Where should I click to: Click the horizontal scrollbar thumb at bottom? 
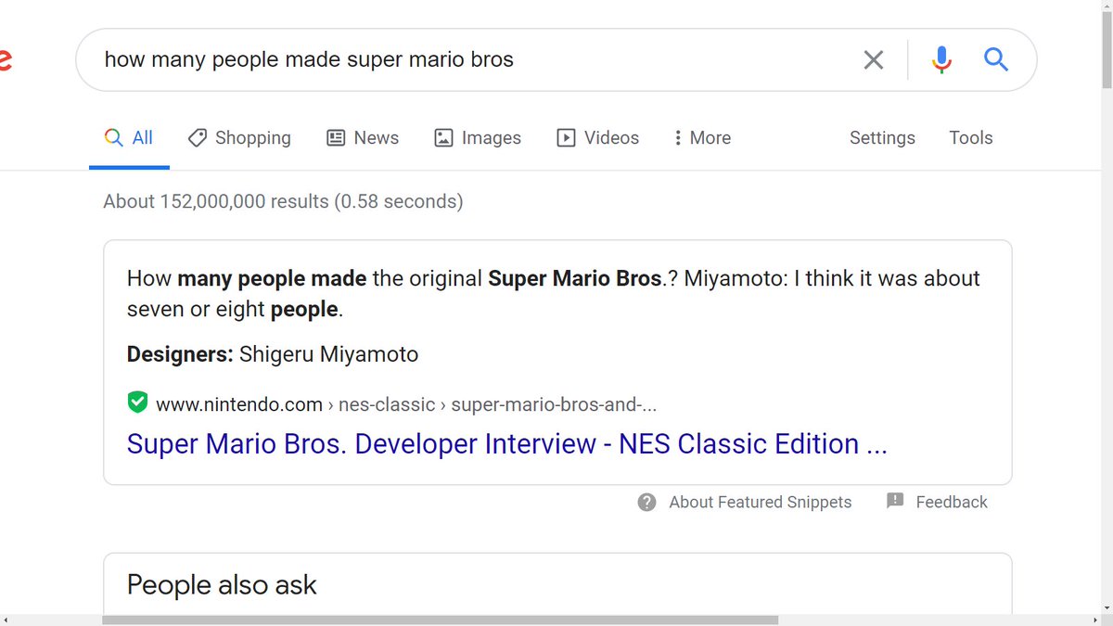pos(440,620)
